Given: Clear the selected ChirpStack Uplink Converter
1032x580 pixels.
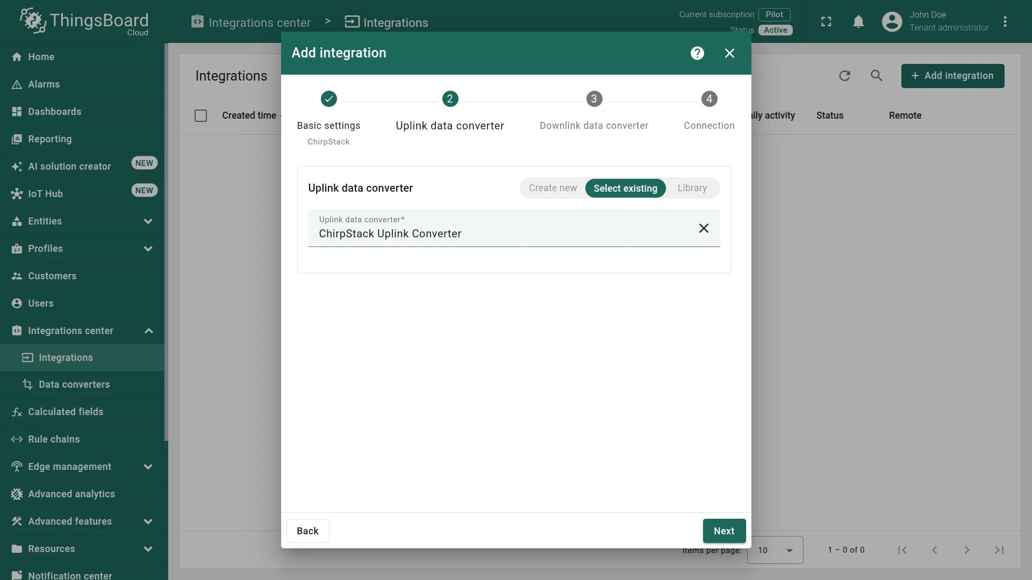Looking at the screenshot, I should coord(704,228).
